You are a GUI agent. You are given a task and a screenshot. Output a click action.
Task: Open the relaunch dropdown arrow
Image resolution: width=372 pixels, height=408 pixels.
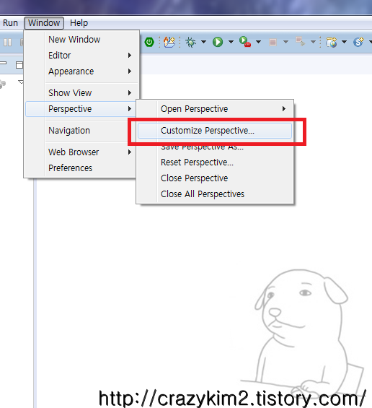tap(313, 42)
